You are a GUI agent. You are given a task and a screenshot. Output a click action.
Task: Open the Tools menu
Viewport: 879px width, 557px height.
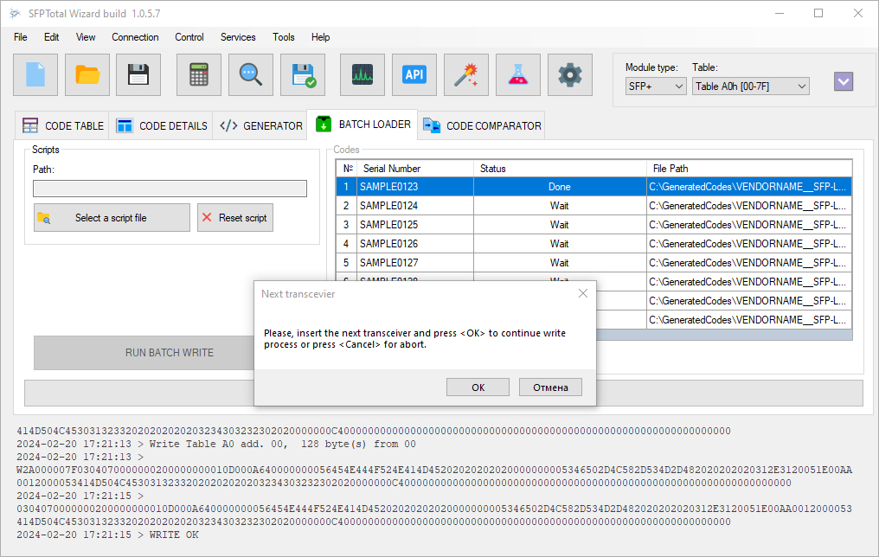click(x=284, y=37)
